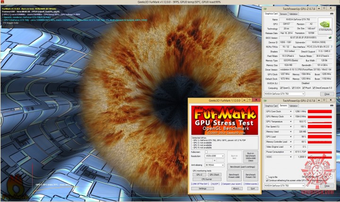Click the Name field NVIDIA GeForce GTX 750

(297, 19)
